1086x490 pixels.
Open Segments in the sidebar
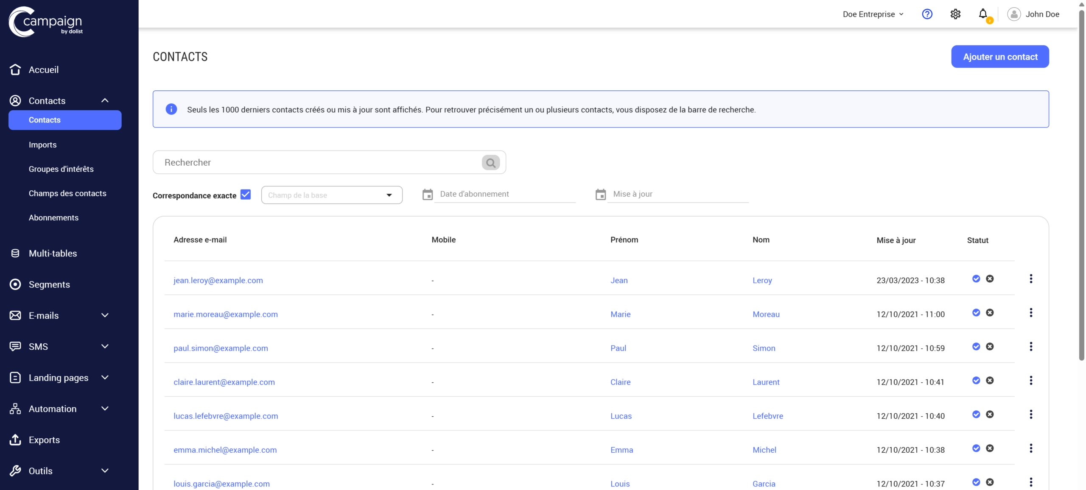click(49, 284)
